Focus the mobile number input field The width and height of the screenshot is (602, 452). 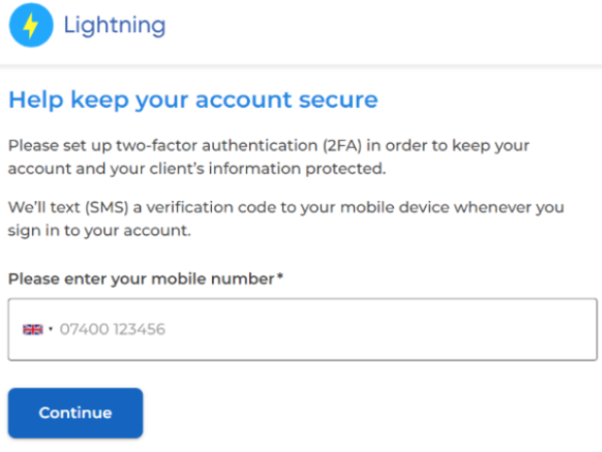[303, 330]
